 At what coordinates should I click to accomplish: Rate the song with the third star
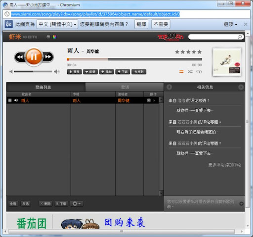[188, 52]
